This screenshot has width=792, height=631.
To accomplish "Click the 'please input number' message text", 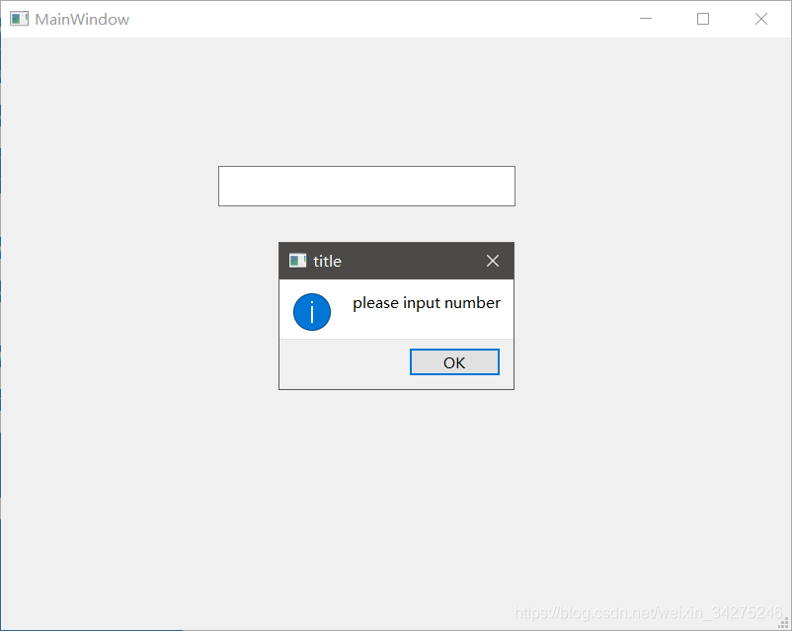I will coord(427,303).
